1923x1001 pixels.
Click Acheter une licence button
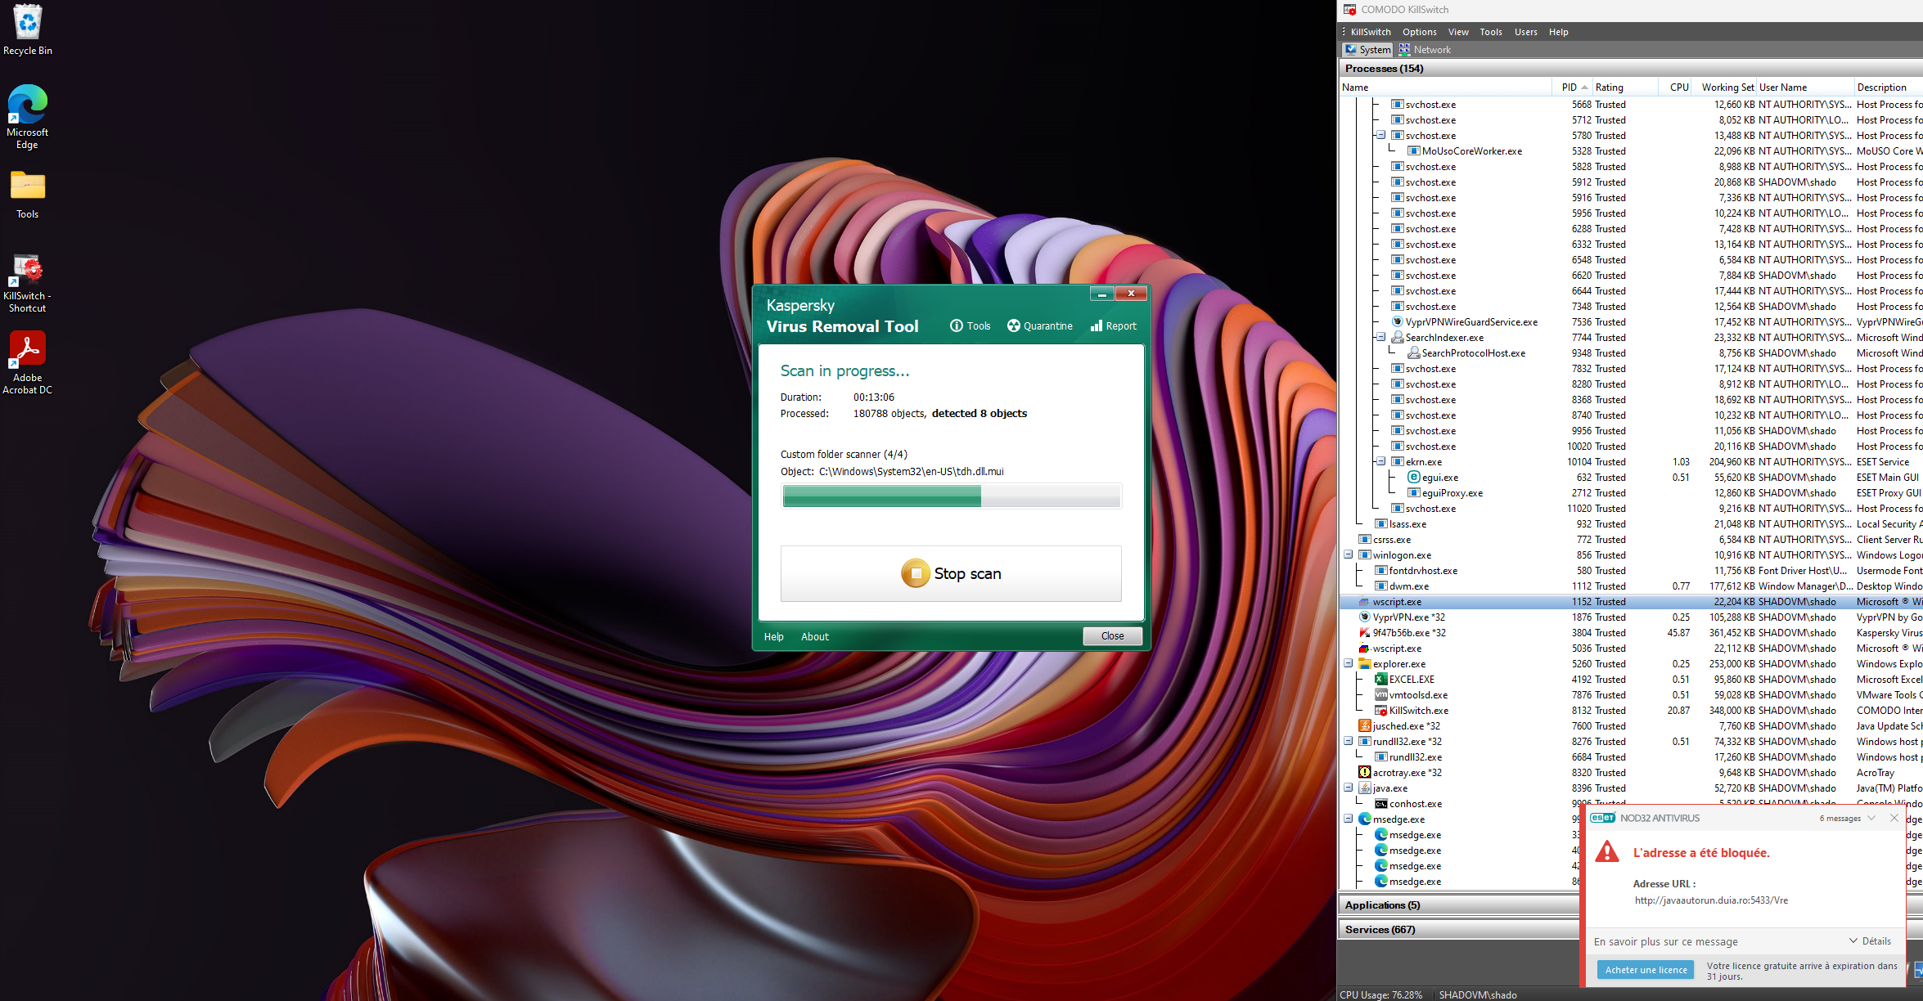1646,970
